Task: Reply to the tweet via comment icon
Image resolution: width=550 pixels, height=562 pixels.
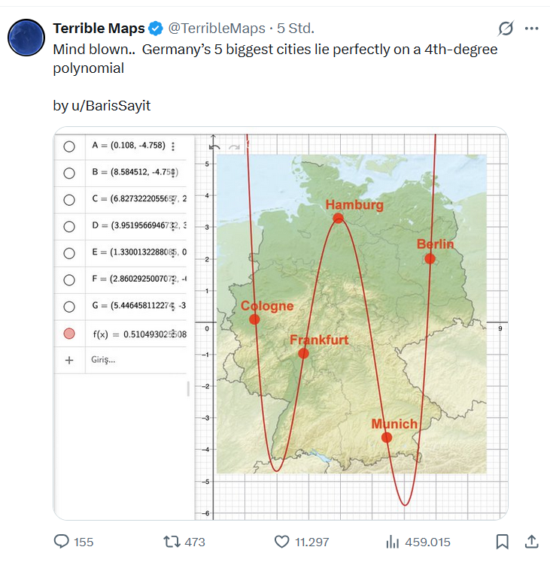Action: [x=62, y=541]
